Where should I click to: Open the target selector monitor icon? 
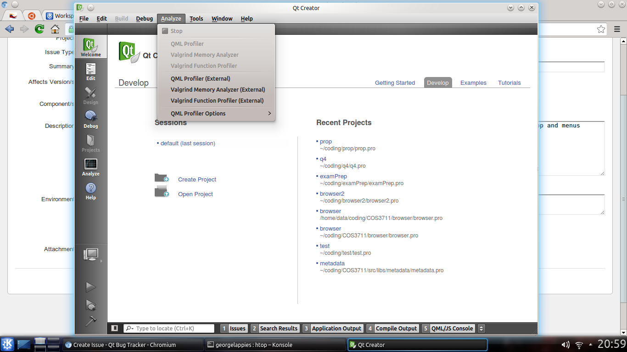point(91,255)
